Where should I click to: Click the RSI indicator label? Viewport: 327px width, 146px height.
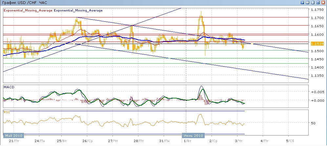6,112
